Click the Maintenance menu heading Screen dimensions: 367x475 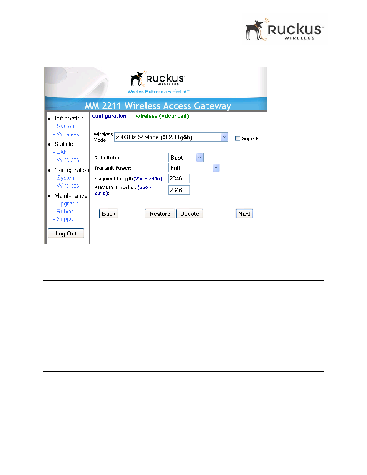coord(71,196)
